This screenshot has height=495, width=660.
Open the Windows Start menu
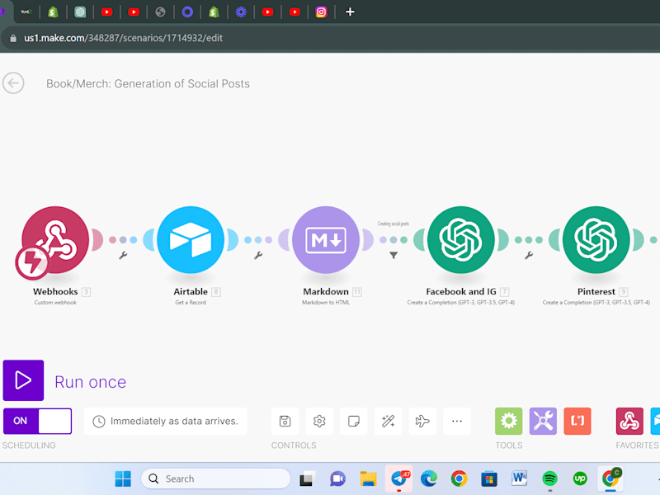[123, 478]
